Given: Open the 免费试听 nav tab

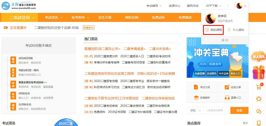Looking at the screenshot, I should coord(159,18).
